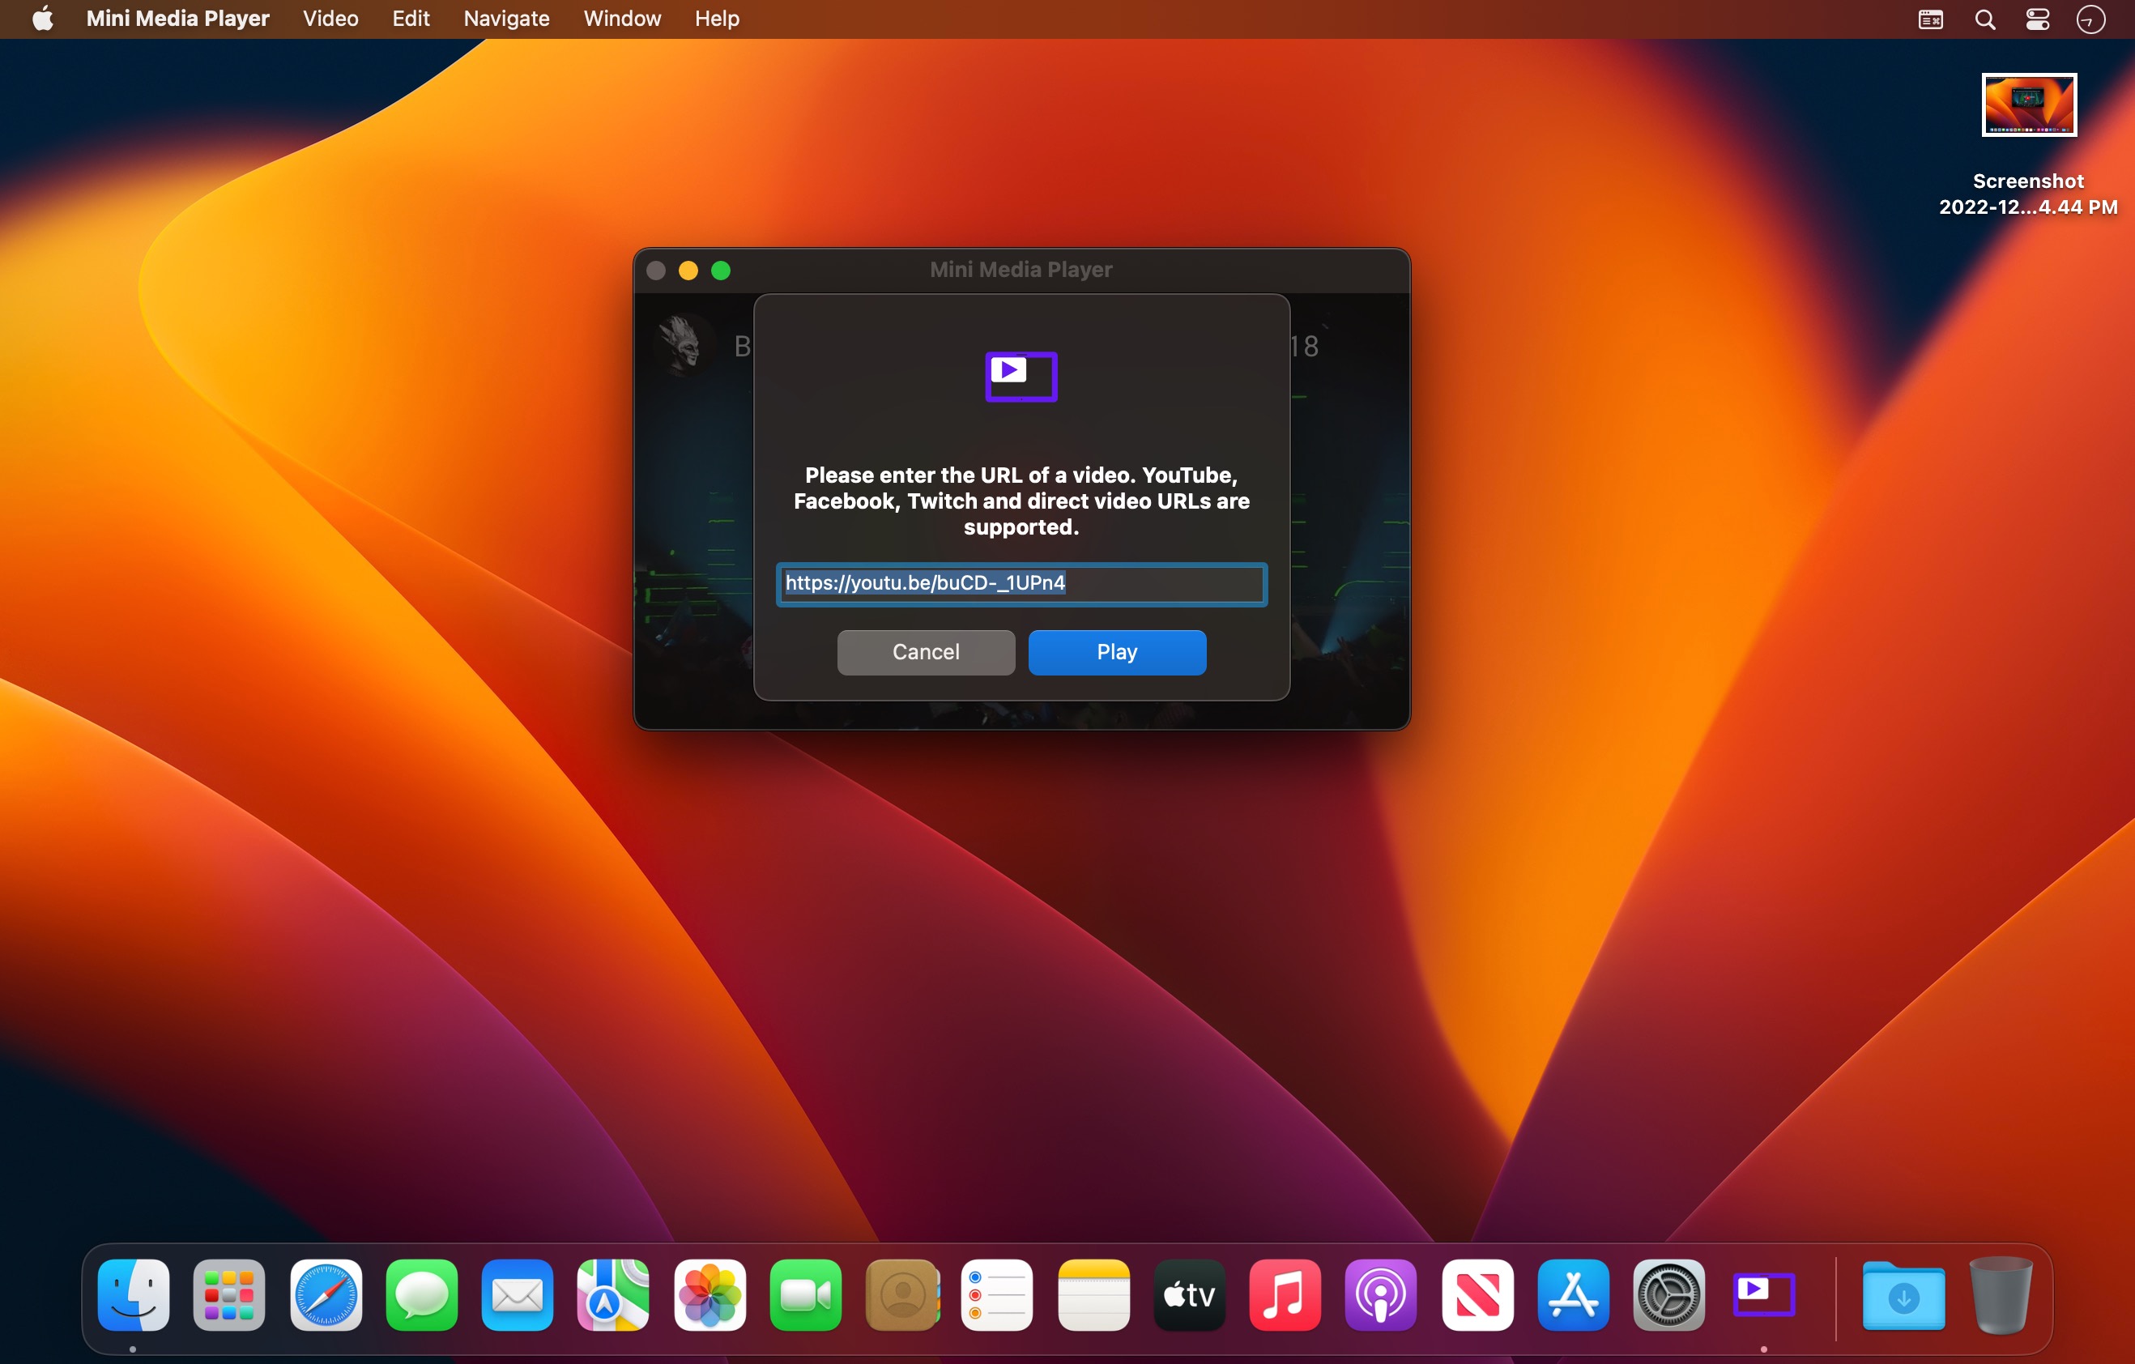Open Finder from the Dock
Image resolution: width=2135 pixels, height=1364 pixels.
(133, 1294)
